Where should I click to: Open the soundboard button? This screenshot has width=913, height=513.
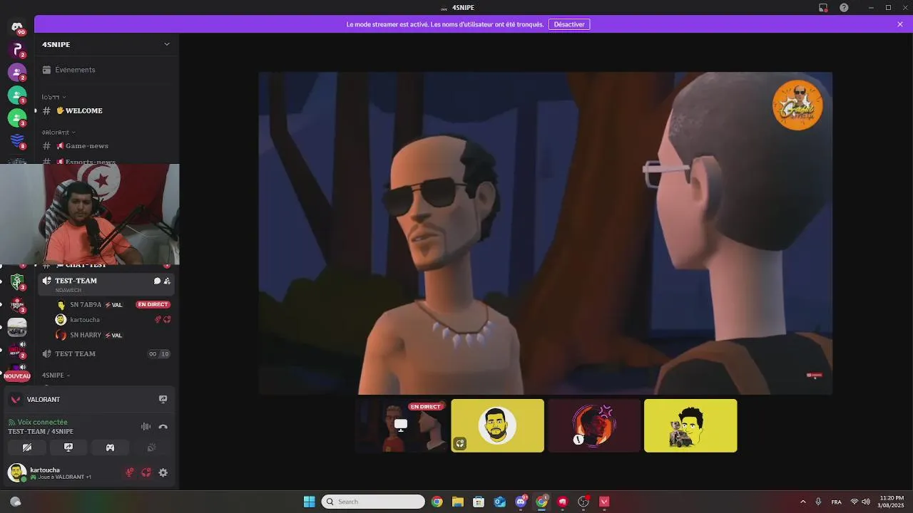[x=151, y=447]
